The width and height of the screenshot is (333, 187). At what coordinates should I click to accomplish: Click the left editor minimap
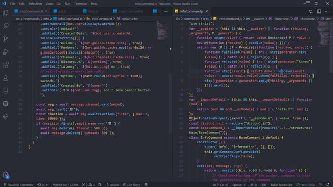[x=162, y=31]
